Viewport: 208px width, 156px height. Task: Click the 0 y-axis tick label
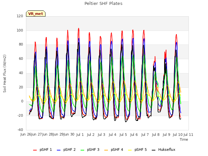[x=22, y=101]
